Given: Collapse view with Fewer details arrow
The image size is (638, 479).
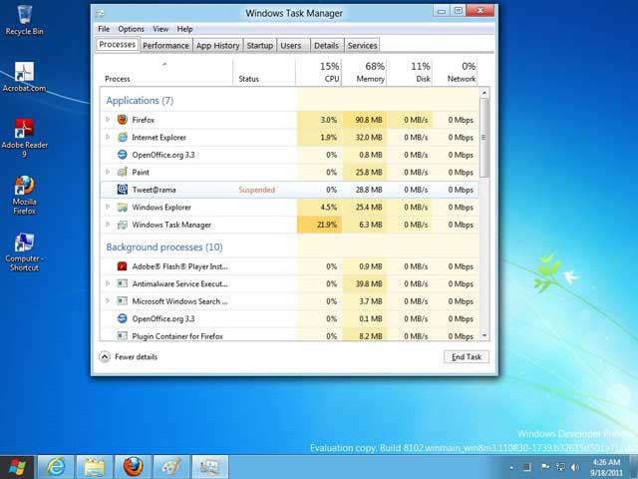Looking at the screenshot, I should 105,357.
